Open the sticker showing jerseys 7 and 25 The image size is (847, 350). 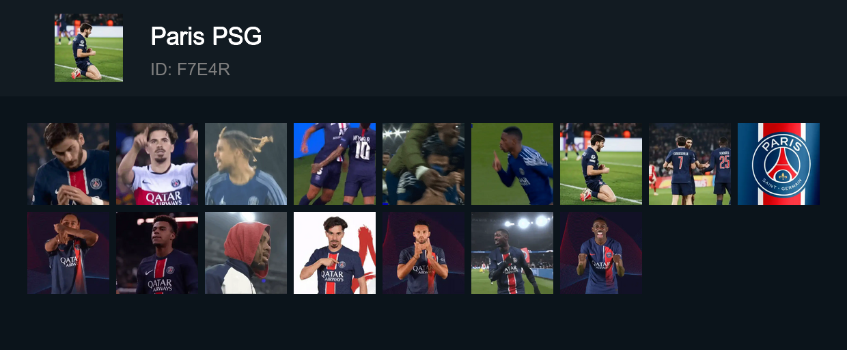[x=690, y=164]
